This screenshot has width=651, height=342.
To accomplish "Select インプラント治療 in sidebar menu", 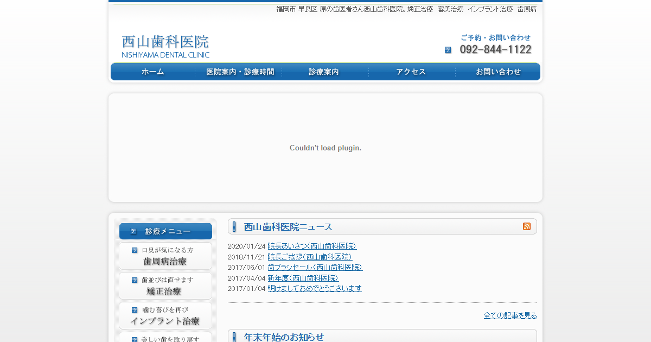I will pyautogui.click(x=165, y=316).
